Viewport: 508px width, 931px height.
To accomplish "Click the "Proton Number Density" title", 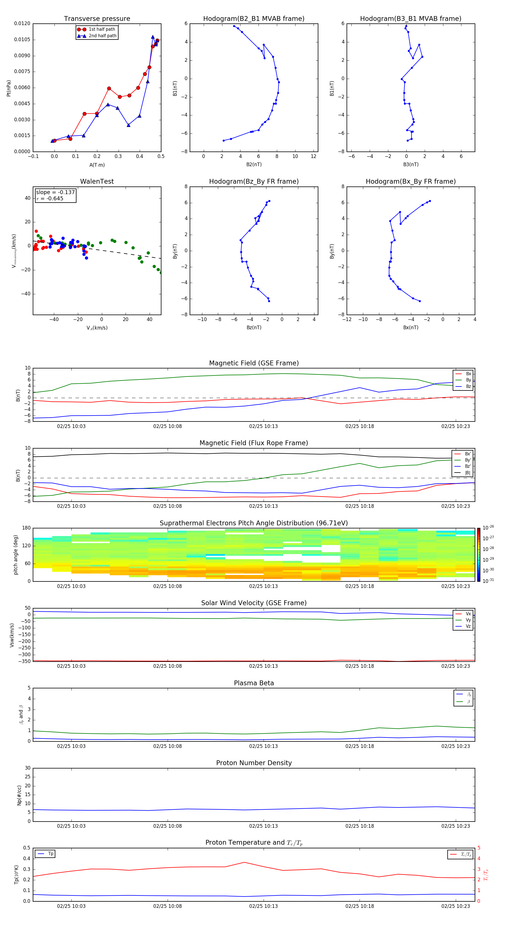I will 254,763.
